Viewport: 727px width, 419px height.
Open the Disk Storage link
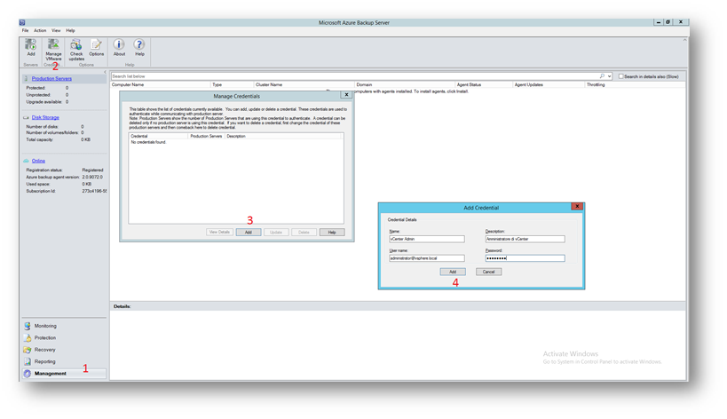point(45,118)
